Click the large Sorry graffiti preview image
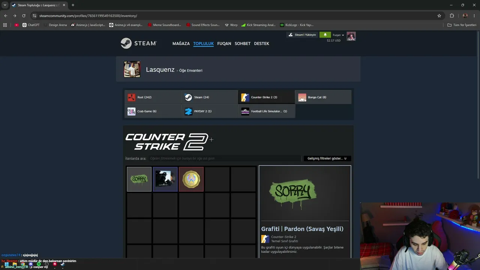480x270 pixels. pos(293,193)
